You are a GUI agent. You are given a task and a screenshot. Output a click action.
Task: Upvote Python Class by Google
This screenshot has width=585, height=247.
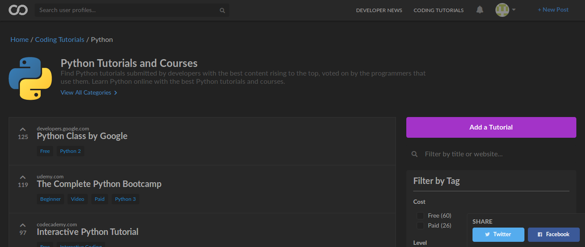coord(23,129)
